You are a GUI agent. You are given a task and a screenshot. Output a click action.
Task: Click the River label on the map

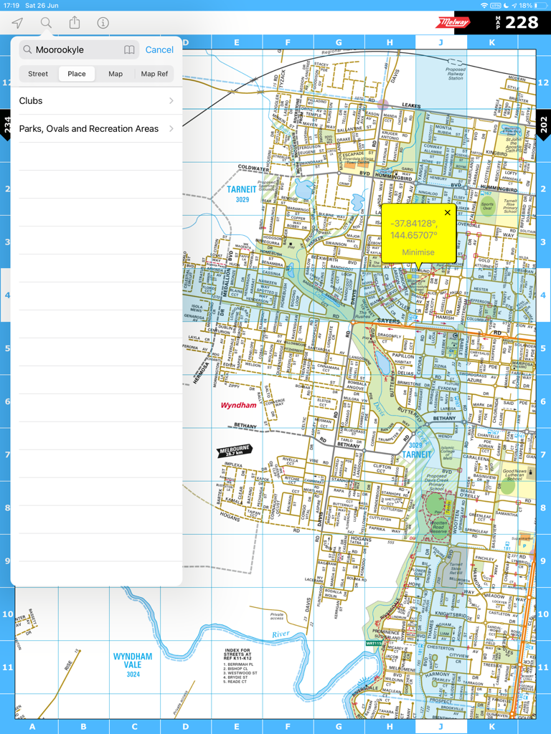click(281, 634)
